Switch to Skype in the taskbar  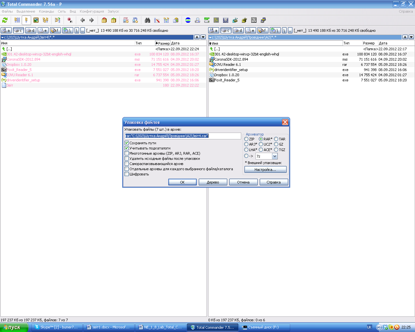tap(56, 327)
